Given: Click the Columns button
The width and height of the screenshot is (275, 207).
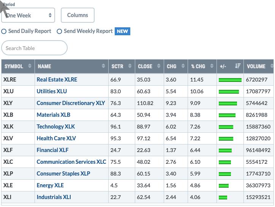Looking at the screenshot, I should 77,15.
